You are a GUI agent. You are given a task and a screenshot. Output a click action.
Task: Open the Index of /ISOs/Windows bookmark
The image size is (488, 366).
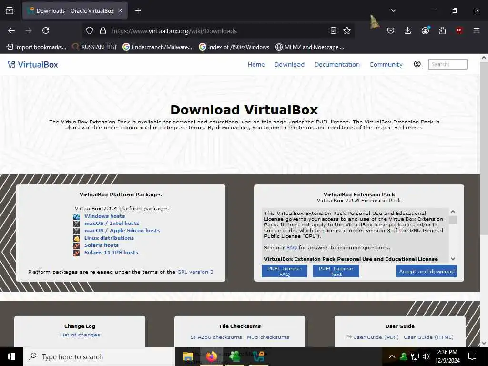click(234, 47)
